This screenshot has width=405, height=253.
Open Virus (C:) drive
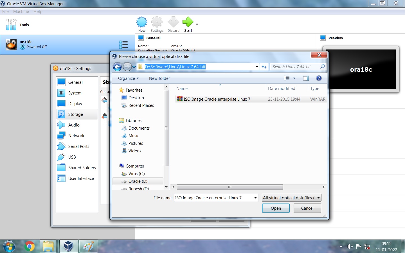point(136,173)
